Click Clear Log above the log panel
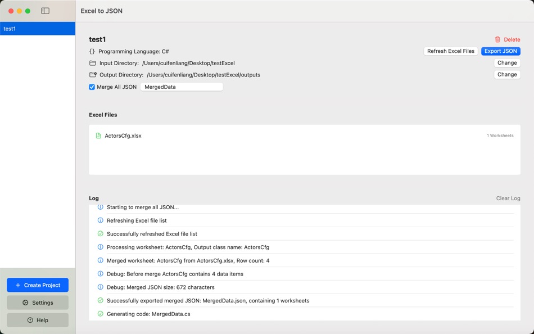This screenshot has width=534, height=334. click(x=508, y=198)
